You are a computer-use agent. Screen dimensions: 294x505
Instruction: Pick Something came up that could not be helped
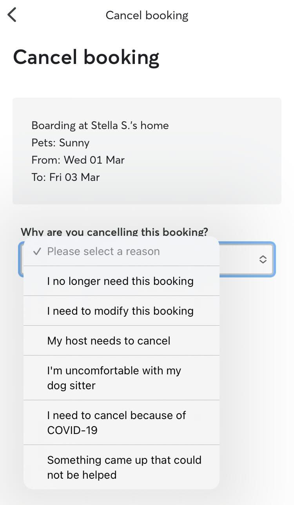[124, 467]
